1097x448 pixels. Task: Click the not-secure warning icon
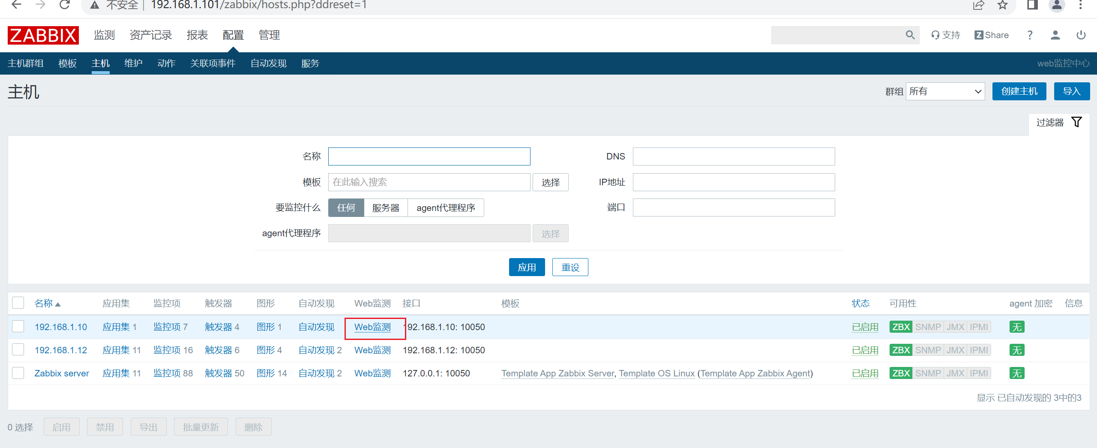pyautogui.click(x=95, y=5)
